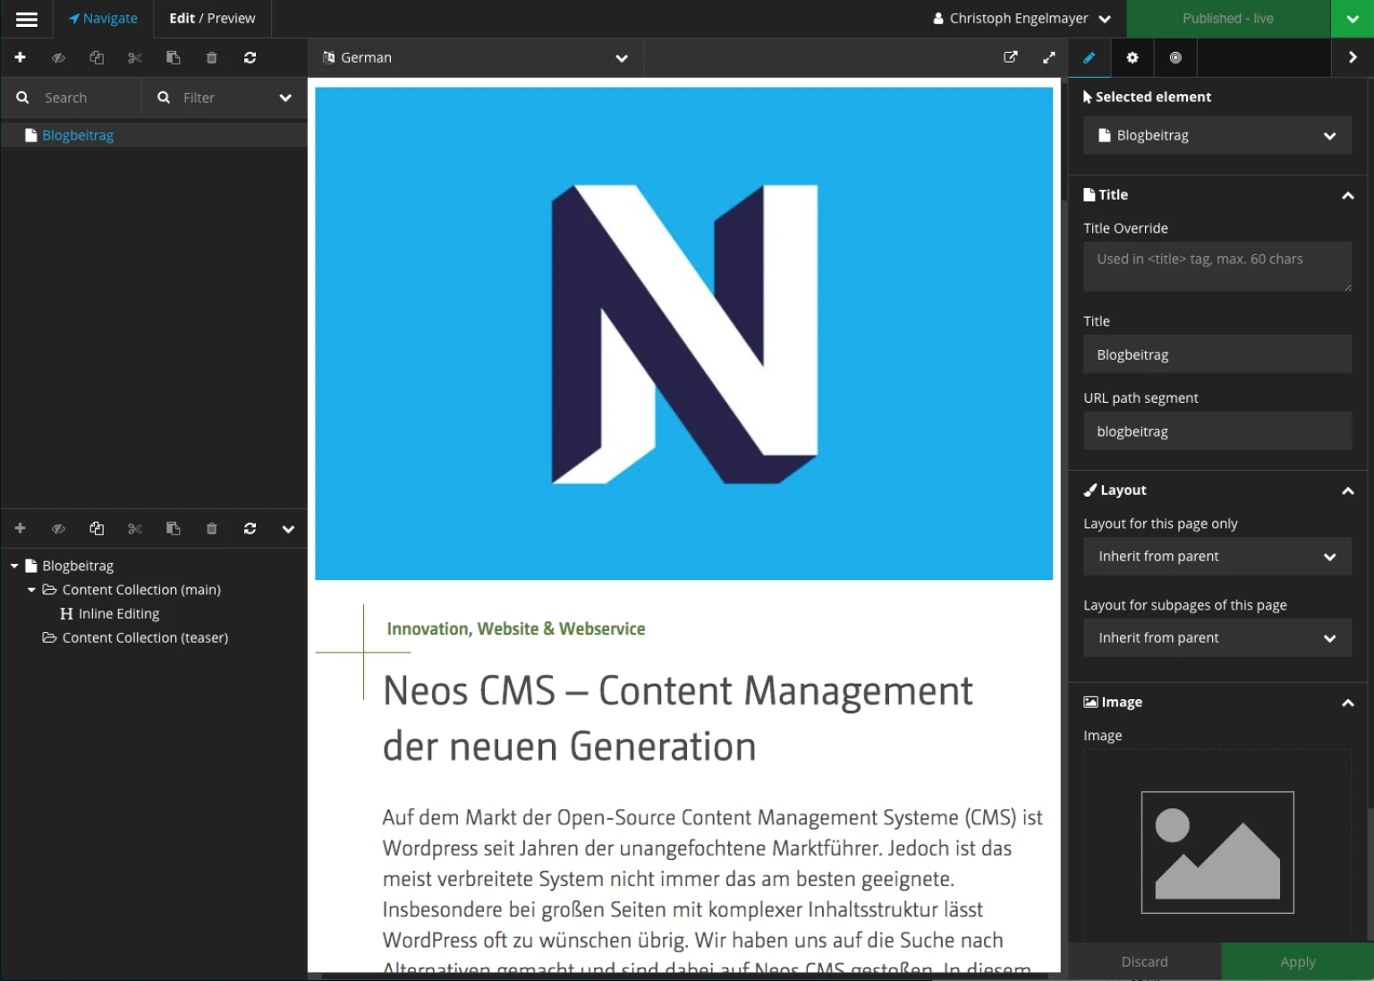1374x981 pixels.
Task: Click the Apply button
Action: pyautogui.click(x=1297, y=961)
